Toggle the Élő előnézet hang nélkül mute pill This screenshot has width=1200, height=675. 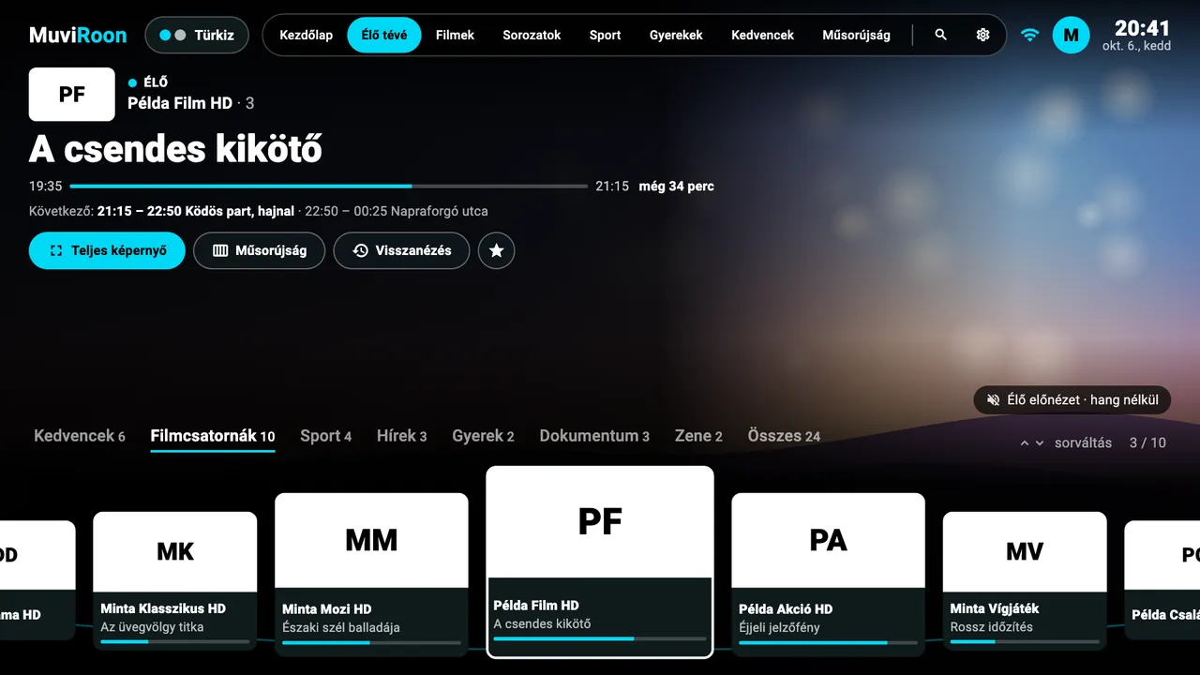point(1072,400)
